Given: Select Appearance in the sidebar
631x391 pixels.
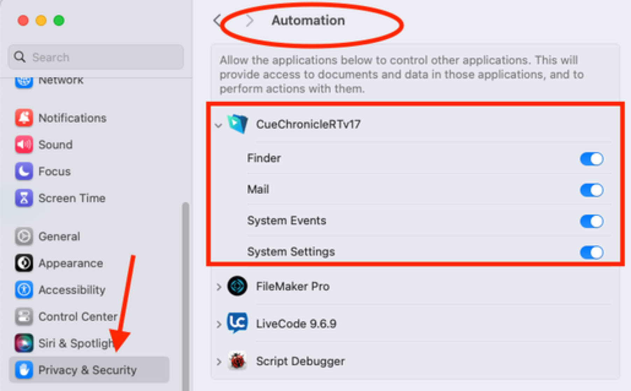Looking at the screenshot, I should 70,263.
